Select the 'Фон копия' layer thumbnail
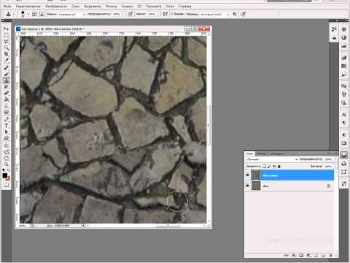 pyautogui.click(x=256, y=175)
